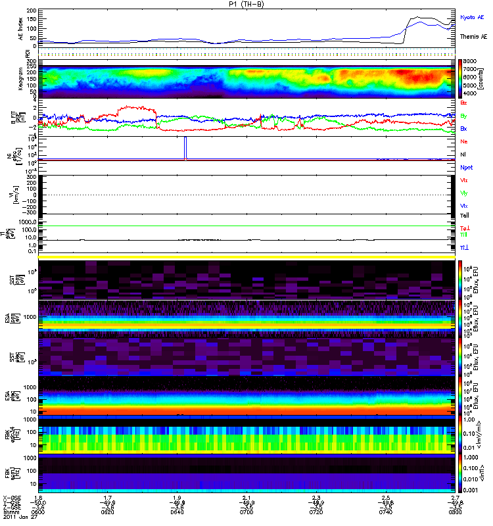
Task: Click the 0620 time tick label
Action: click(108, 513)
